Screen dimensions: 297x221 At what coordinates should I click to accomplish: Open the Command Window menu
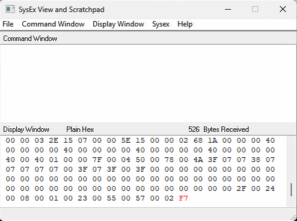pyautogui.click(x=53, y=24)
